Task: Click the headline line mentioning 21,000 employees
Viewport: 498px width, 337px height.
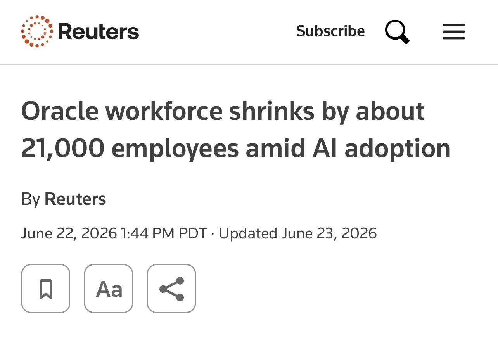Action: pyautogui.click(x=236, y=148)
